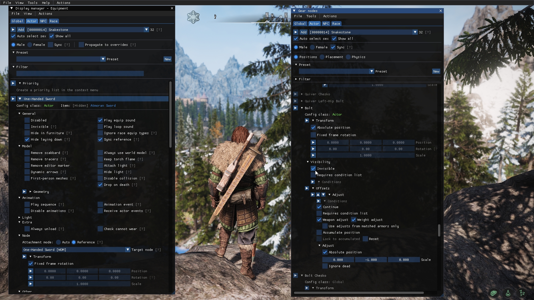Click the -1.000 scale adjust slider field
This screenshot has height=300, width=534.
[x=371, y=260]
